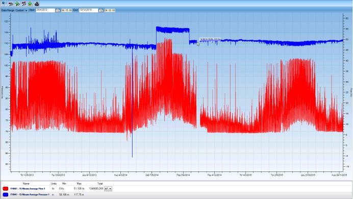Click the End date input field
This screenshot has height=199, width=353.
(x=88, y=10)
